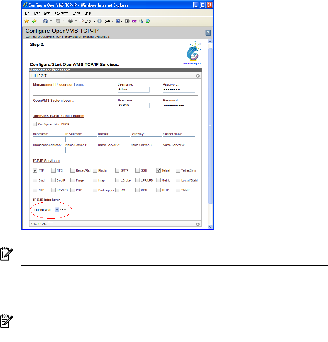The height and width of the screenshot is (342, 328).
Task: Click the RSS feeds toolbar icon
Action: (x=58, y=21)
